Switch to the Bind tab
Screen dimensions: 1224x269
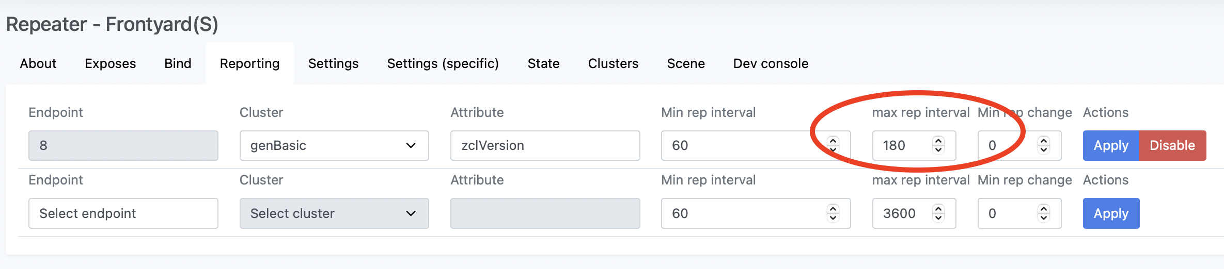click(x=178, y=63)
